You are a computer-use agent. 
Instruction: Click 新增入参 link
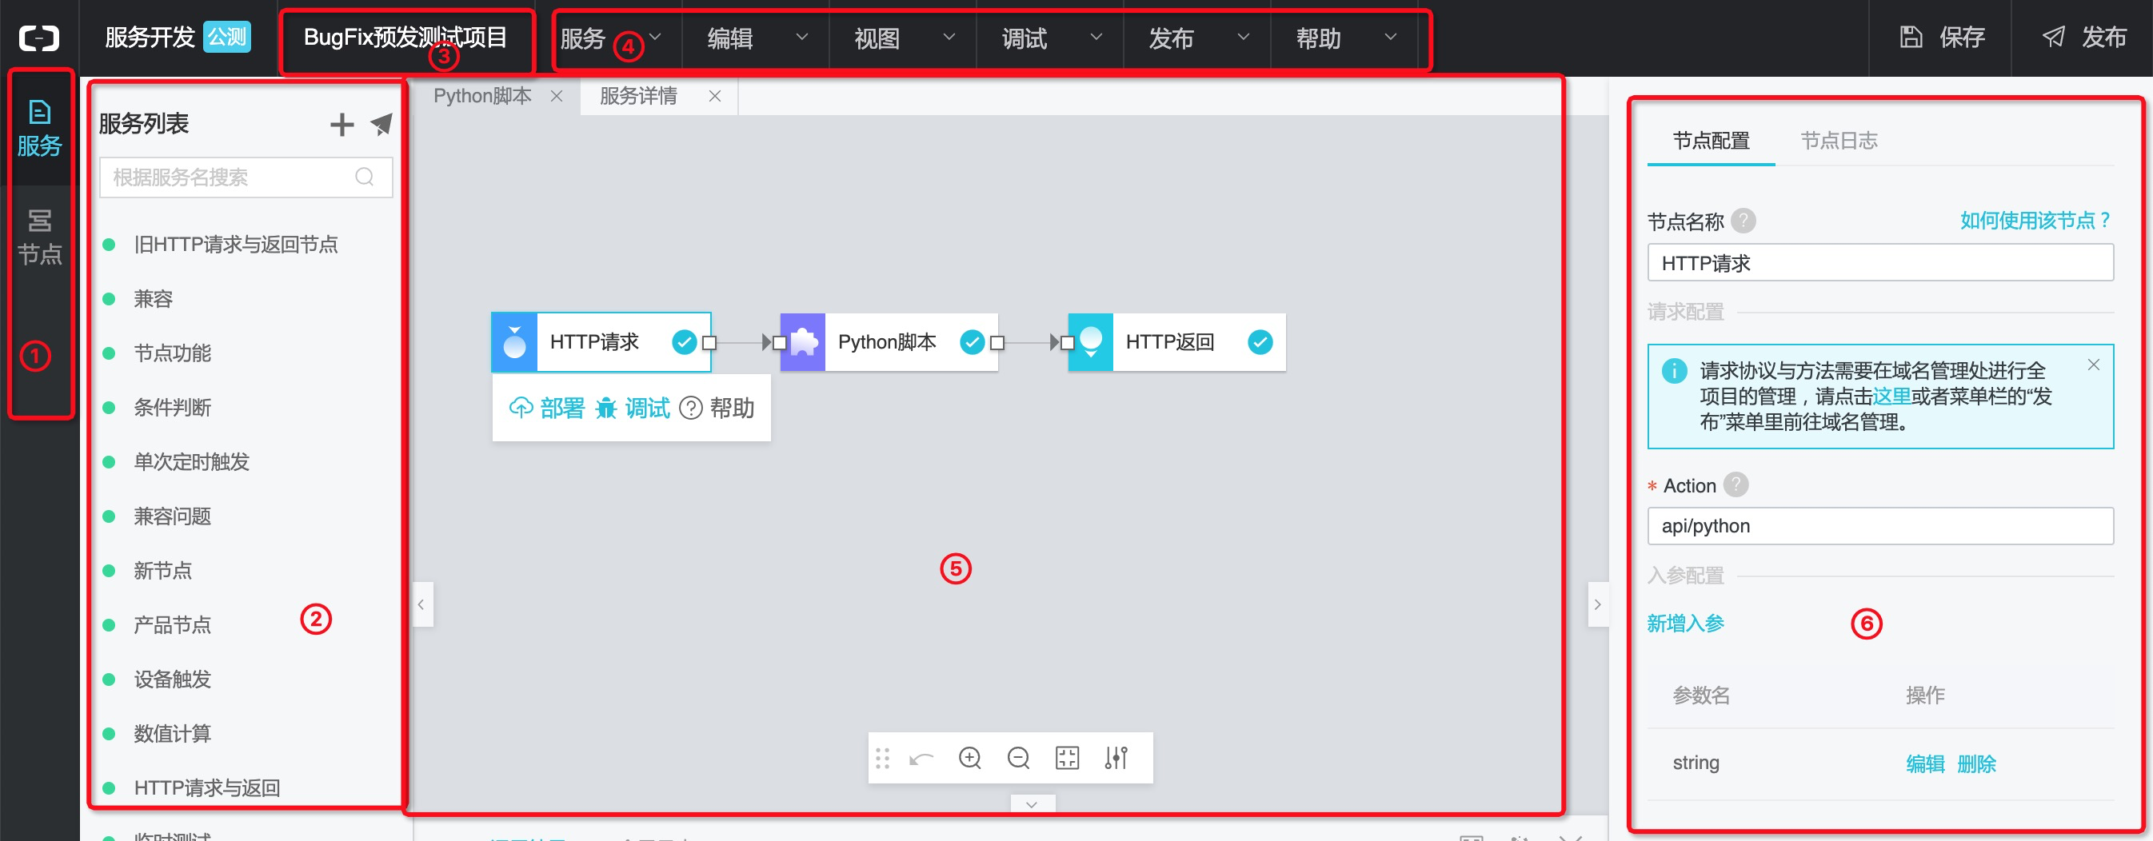coord(1685,623)
